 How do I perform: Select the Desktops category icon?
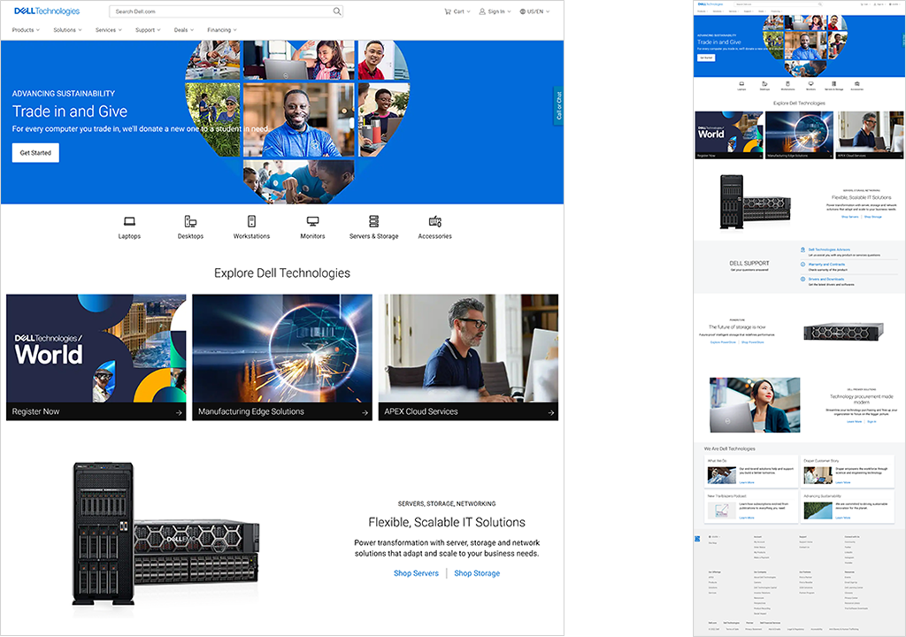coord(190,221)
